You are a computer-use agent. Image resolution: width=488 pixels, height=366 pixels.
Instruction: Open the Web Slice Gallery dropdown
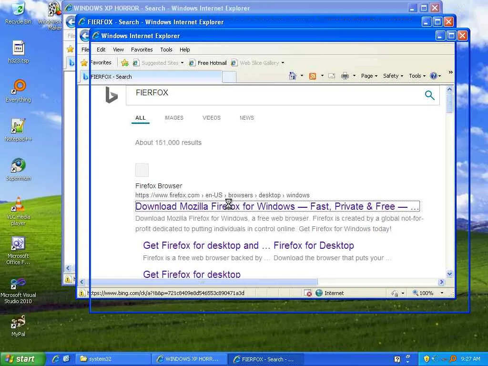click(283, 63)
